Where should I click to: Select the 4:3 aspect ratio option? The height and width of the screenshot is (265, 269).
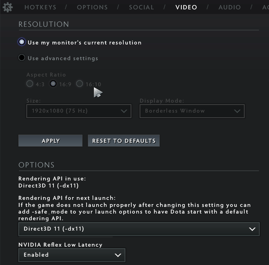point(30,84)
